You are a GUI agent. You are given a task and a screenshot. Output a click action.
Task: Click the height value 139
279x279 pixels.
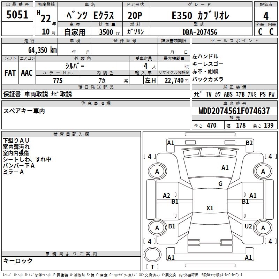269,125
